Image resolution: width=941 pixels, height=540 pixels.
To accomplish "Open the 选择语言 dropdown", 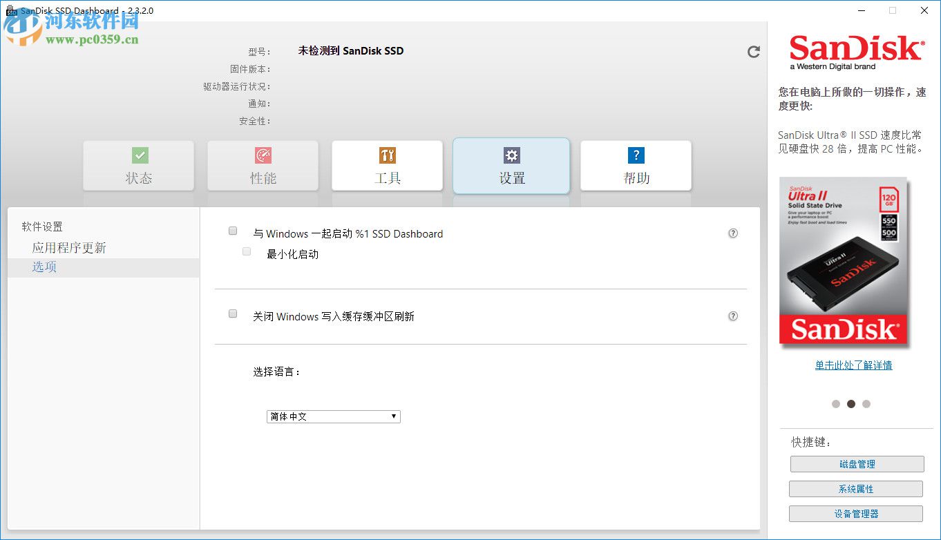I will tap(333, 416).
